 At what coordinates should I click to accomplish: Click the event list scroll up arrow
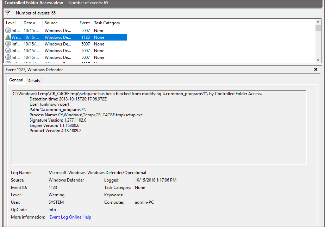318,22
